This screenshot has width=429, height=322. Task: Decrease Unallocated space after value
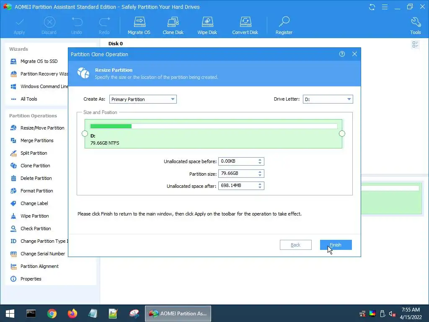(x=260, y=187)
